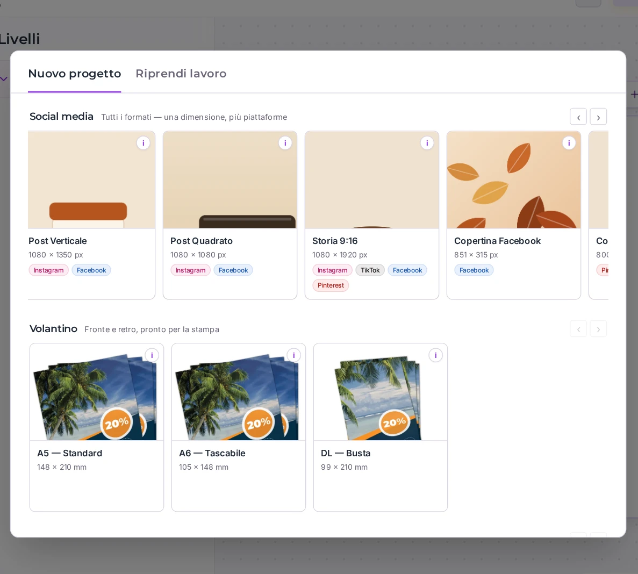This screenshot has height=574, width=638.
Task: Click next arrow in Volantino section
Action: pos(598,329)
